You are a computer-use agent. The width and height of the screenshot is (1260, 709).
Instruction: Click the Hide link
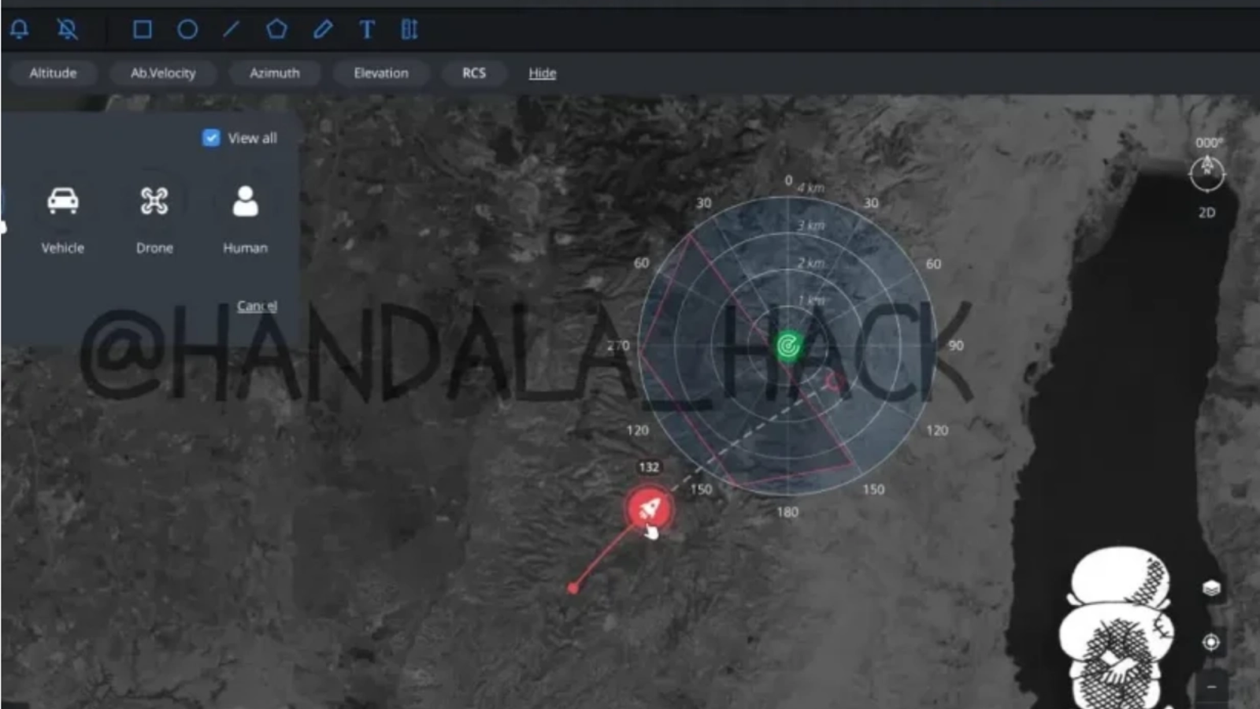point(542,73)
